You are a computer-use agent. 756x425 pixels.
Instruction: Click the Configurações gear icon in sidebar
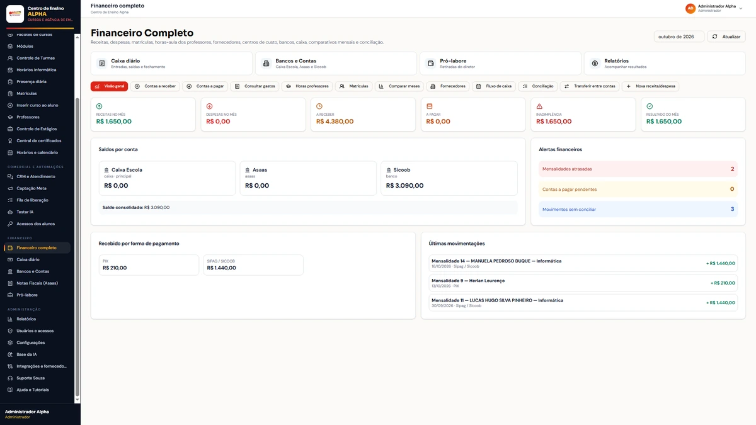(x=10, y=343)
